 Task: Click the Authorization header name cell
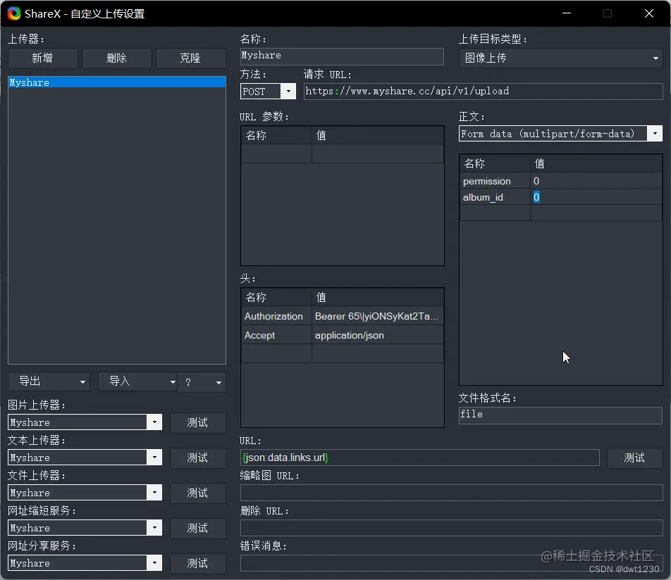(x=276, y=316)
